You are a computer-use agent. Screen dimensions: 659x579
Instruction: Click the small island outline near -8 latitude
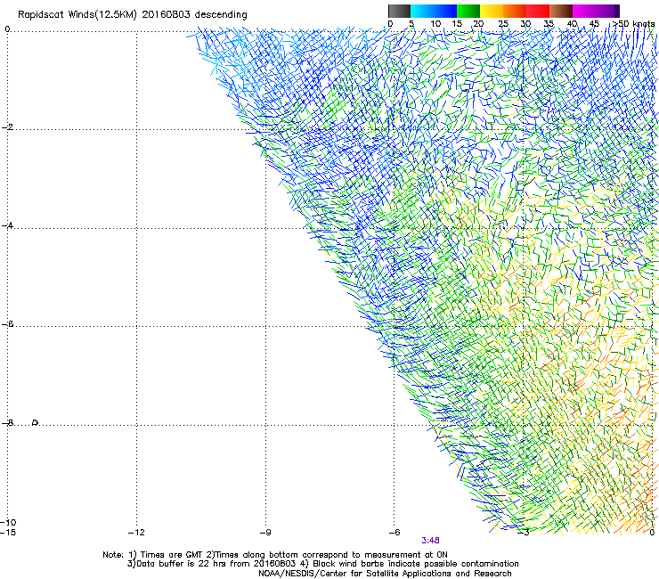pos(36,422)
